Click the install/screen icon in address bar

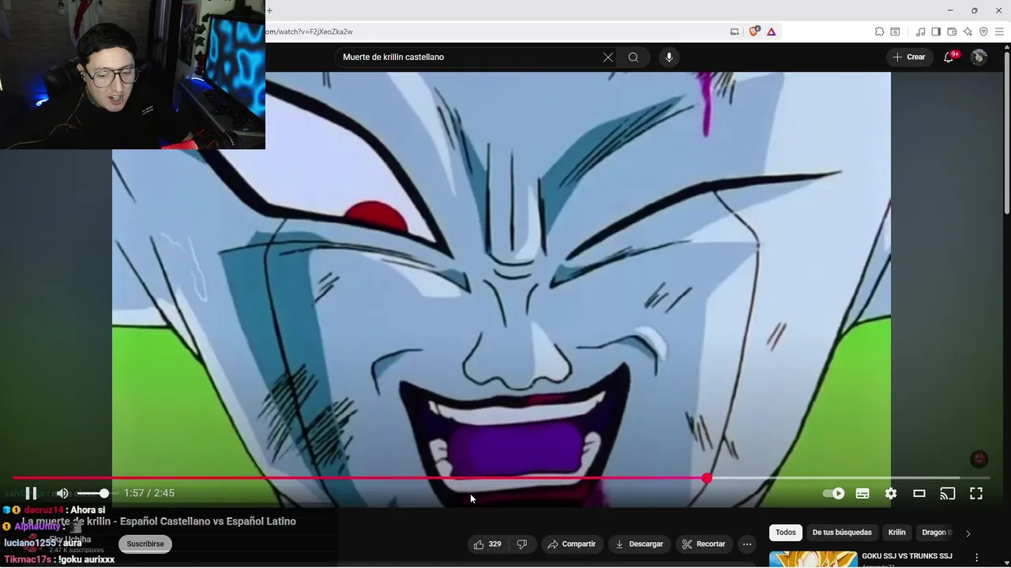pos(735,32)
